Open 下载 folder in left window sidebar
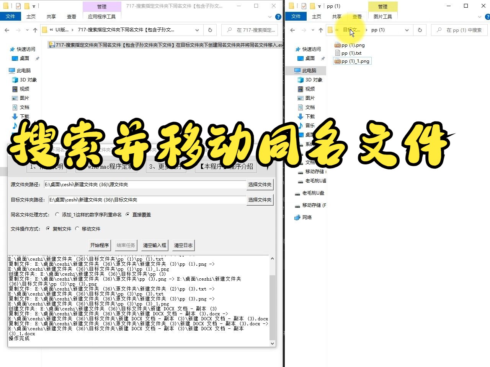 point(21,116)
